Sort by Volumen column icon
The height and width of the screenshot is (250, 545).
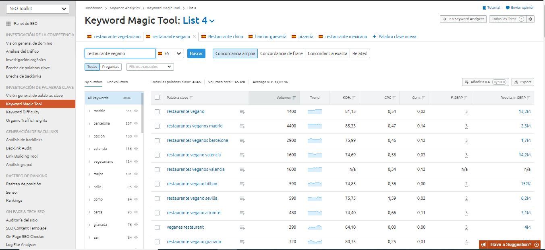[294, 98]
